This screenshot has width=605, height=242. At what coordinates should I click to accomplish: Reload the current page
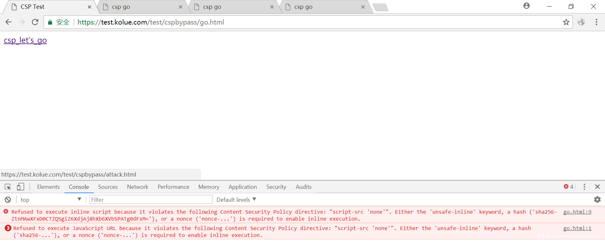click(35, 22)
